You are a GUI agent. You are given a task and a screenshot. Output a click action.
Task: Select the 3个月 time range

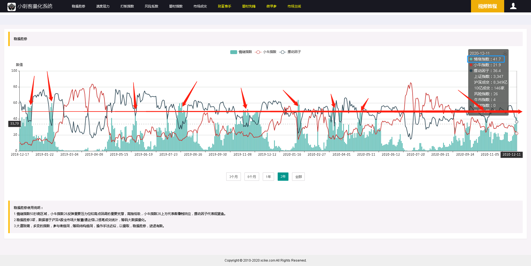[x=233, y=177]
